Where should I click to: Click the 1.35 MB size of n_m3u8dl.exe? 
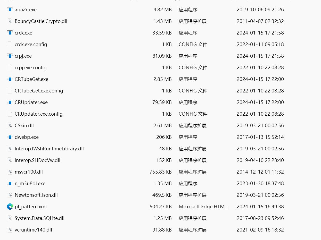(x=162, y=184)
